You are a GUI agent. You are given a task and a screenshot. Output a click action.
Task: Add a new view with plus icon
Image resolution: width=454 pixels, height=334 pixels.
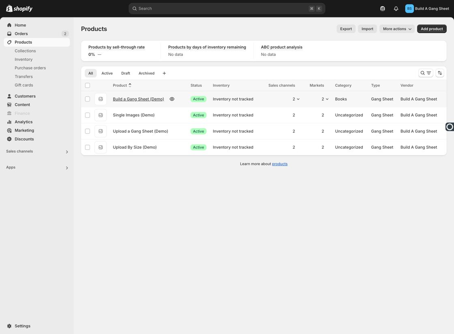[x=164, y=73]
